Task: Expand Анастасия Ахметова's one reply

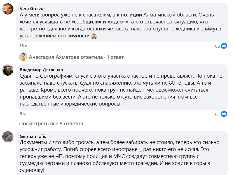Action: (x=76, y=57)
